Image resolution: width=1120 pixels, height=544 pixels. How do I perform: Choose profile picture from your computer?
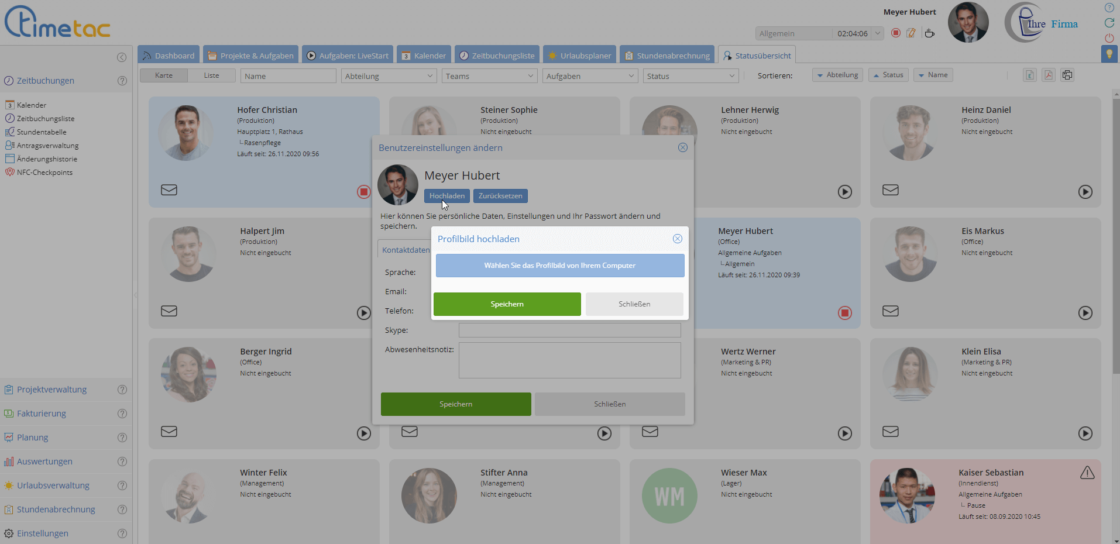pos(559,266)
